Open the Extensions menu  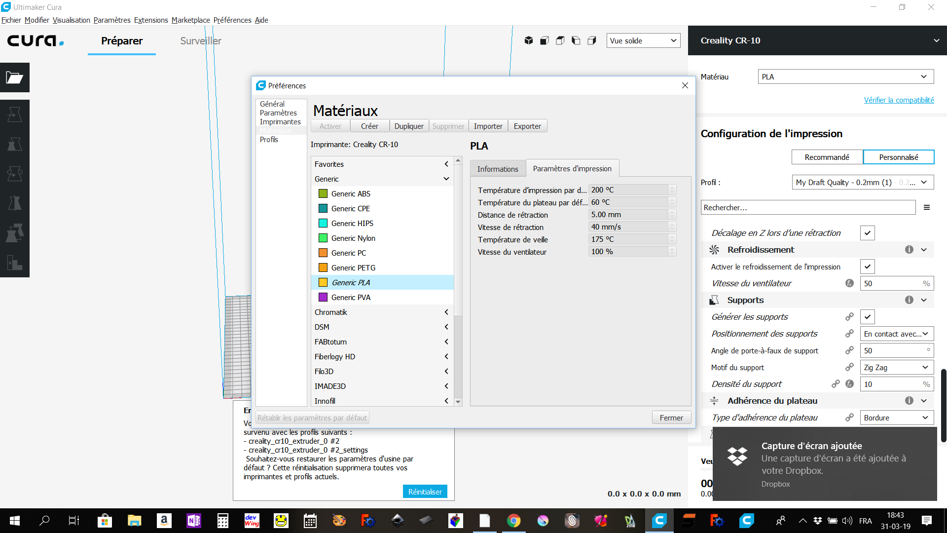(151, 20)
